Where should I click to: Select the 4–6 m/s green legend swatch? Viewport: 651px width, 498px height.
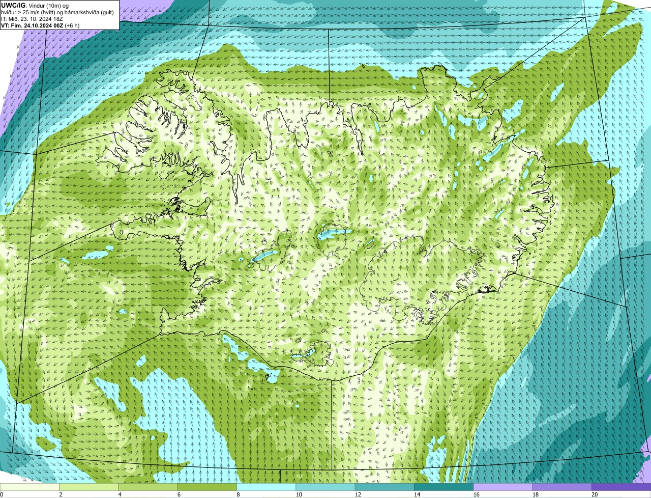(x=148, y=487)
